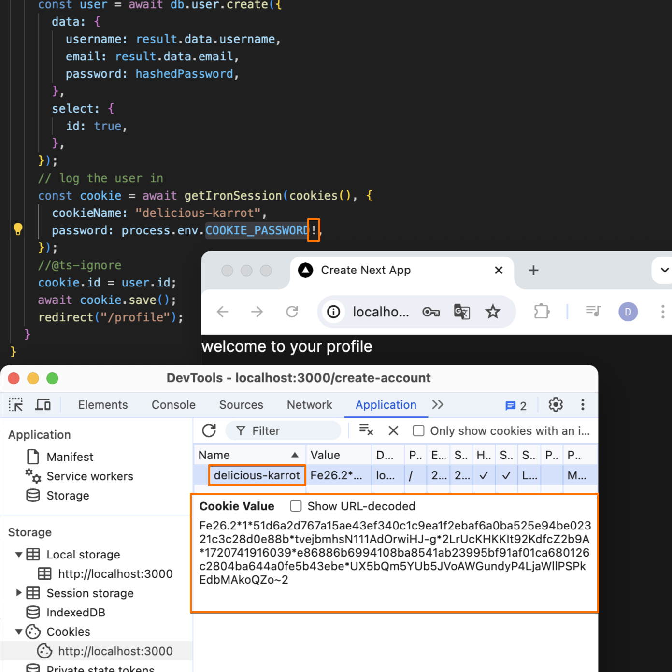Click the site info icon in address bar
The image size is (672, 672).
point(333,312)
